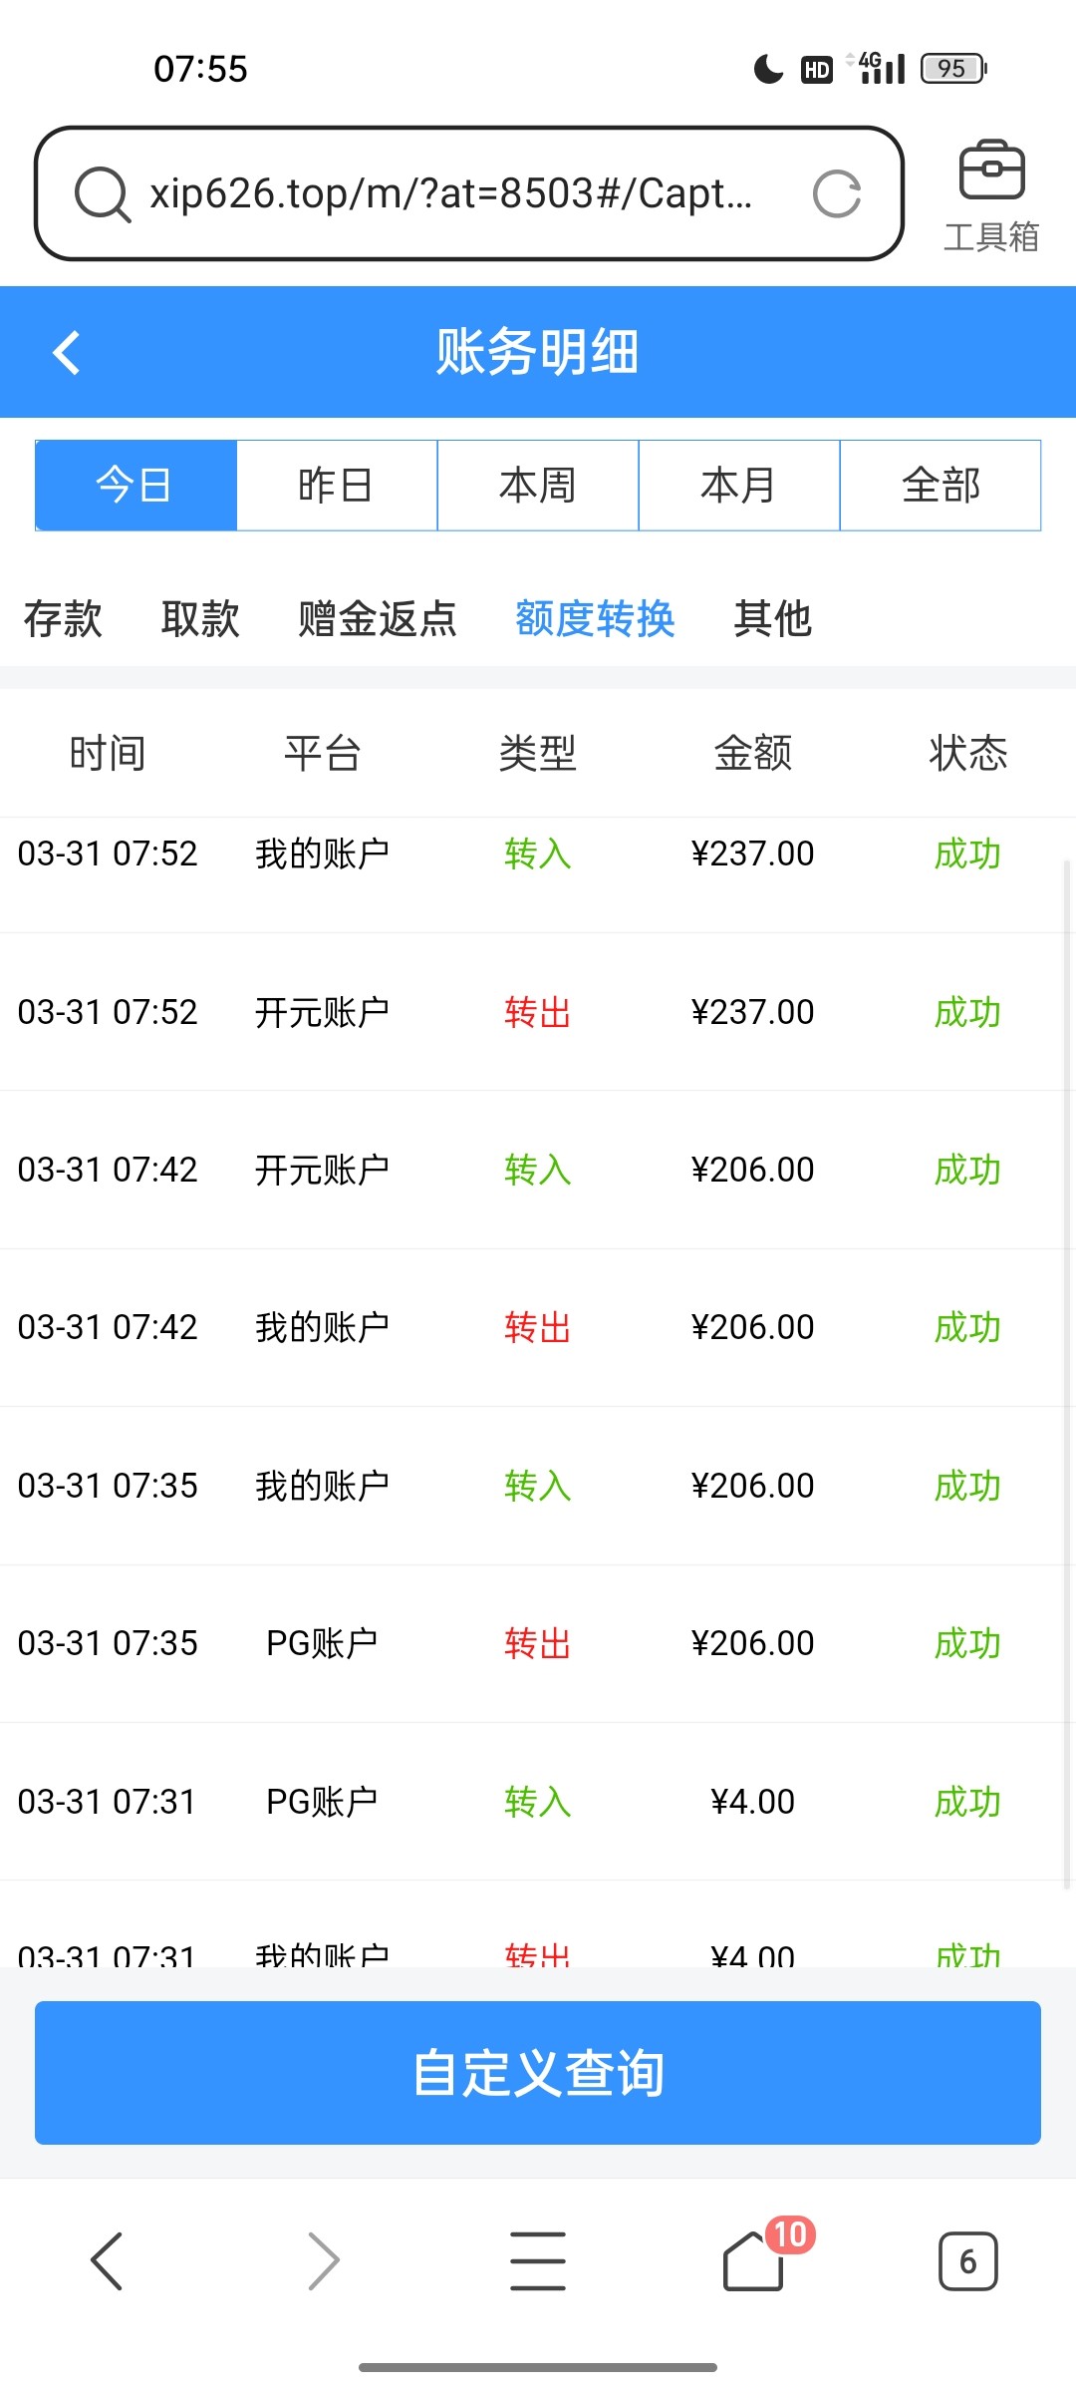Select the 本月 date filter

pyautogui.click(x=739, y=486)
